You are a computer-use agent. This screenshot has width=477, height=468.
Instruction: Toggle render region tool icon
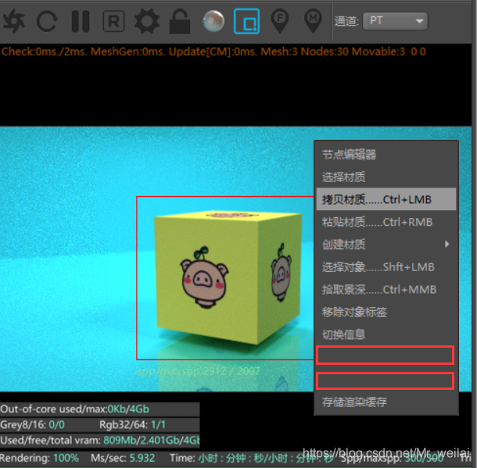[x=246, y=21]
